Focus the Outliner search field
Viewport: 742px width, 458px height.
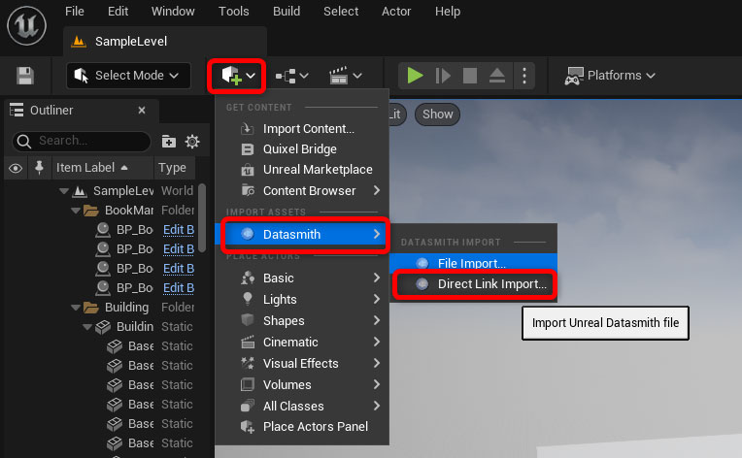pyautogui.click(x=82, y=141)
